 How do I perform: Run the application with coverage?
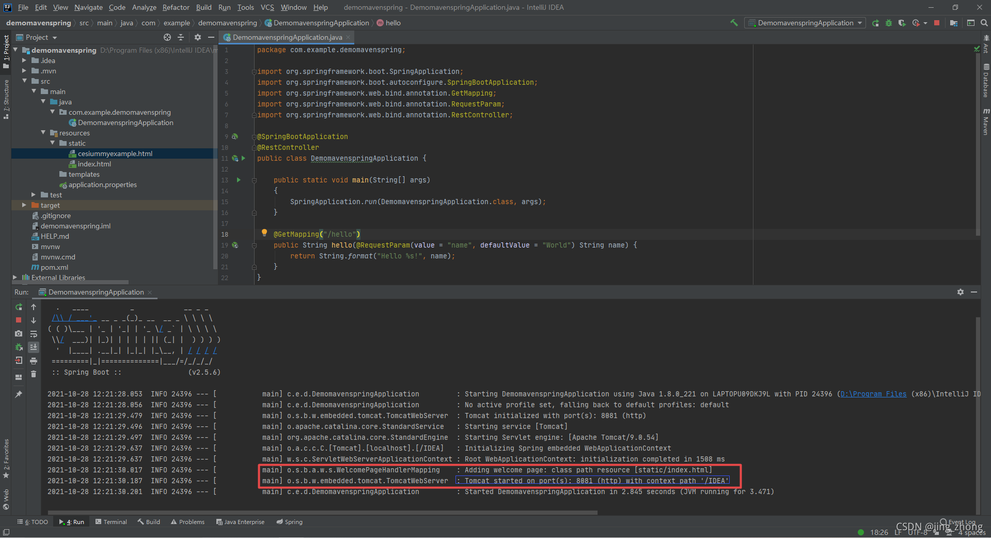902,23
